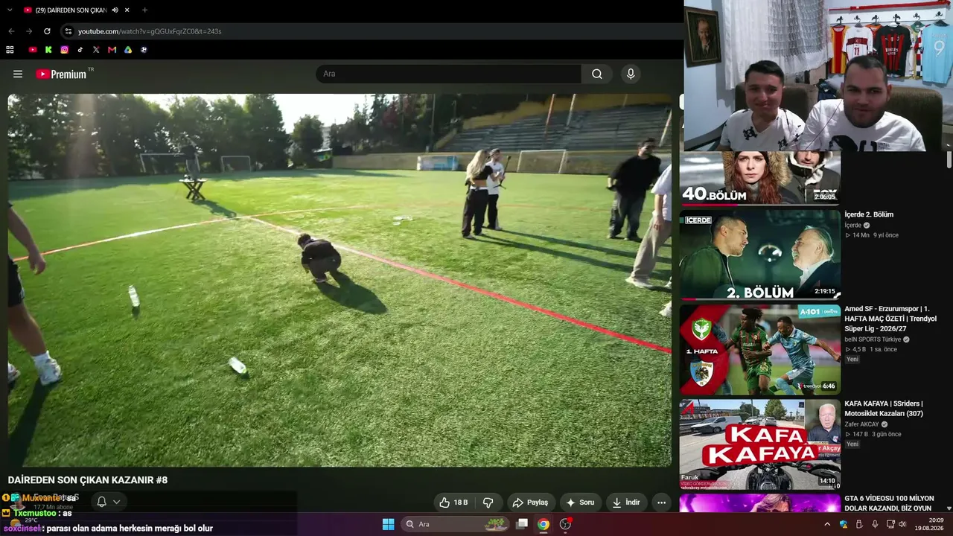Open the network tray icon
Viewport: 953px width, 536px height.
[x=890, y=524]
